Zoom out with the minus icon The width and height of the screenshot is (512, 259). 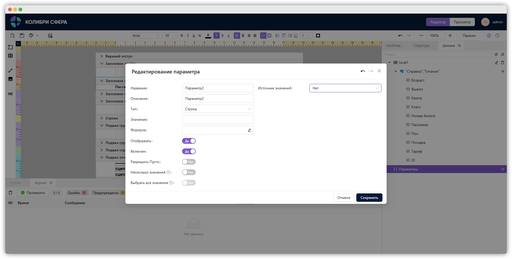coord(421,36)
